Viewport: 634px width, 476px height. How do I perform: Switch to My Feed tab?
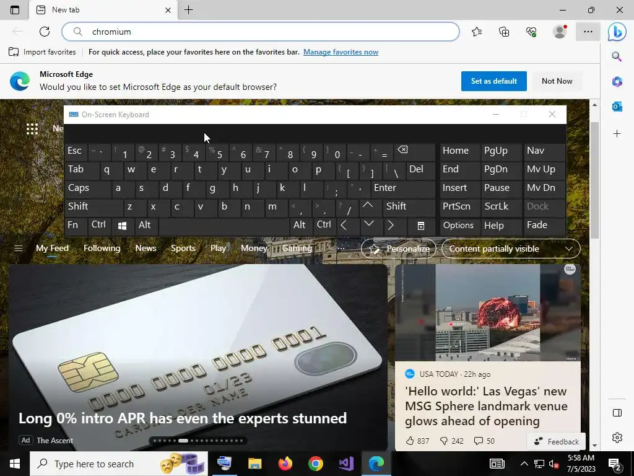point(52,248)
